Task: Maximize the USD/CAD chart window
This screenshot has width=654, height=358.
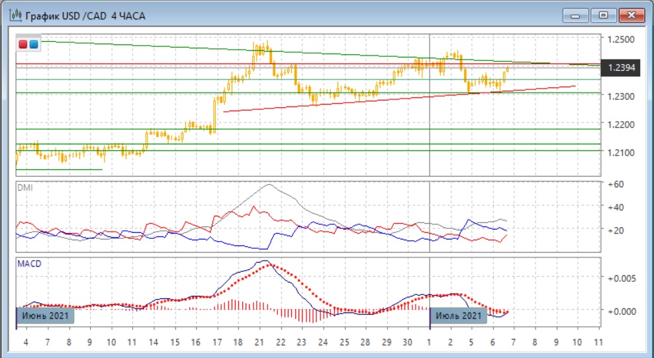Action: [x=603, y=15]
